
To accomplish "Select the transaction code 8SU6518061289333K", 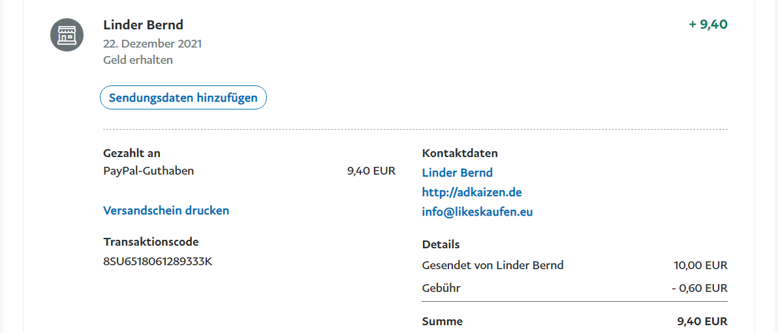I will tap(158, 261).
